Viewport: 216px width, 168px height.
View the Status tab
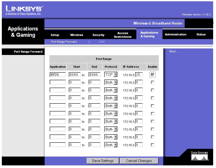(201, 34)
